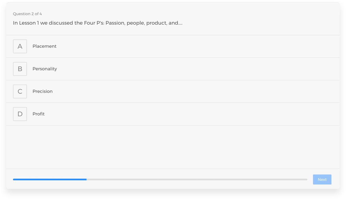Click the word "Passion" in the question
The width and height of the screenshot is (346, 199).
[x=115, y=23]
